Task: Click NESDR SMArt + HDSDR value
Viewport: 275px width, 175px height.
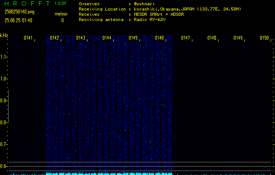Action: [159, 14]
